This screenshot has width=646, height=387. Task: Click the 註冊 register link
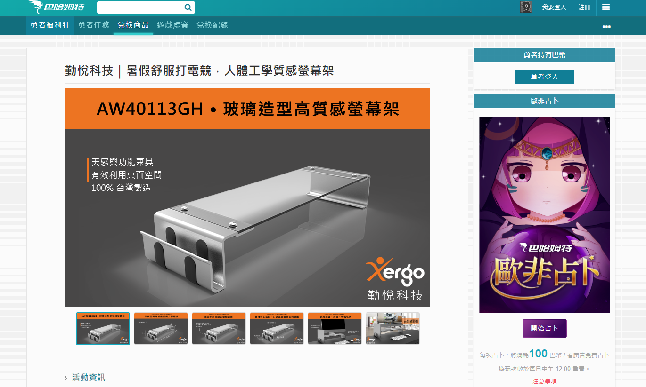pyautogui.click(x=584, y=8)
